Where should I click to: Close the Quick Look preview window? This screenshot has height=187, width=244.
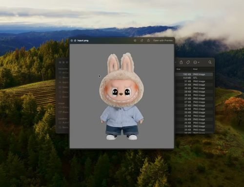pos(72,41)
